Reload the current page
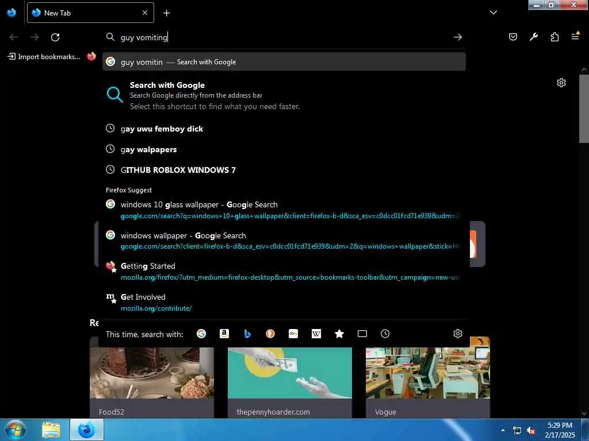This screenshot has width=589, height=441. pyautogui.click(x=55, y=37)
